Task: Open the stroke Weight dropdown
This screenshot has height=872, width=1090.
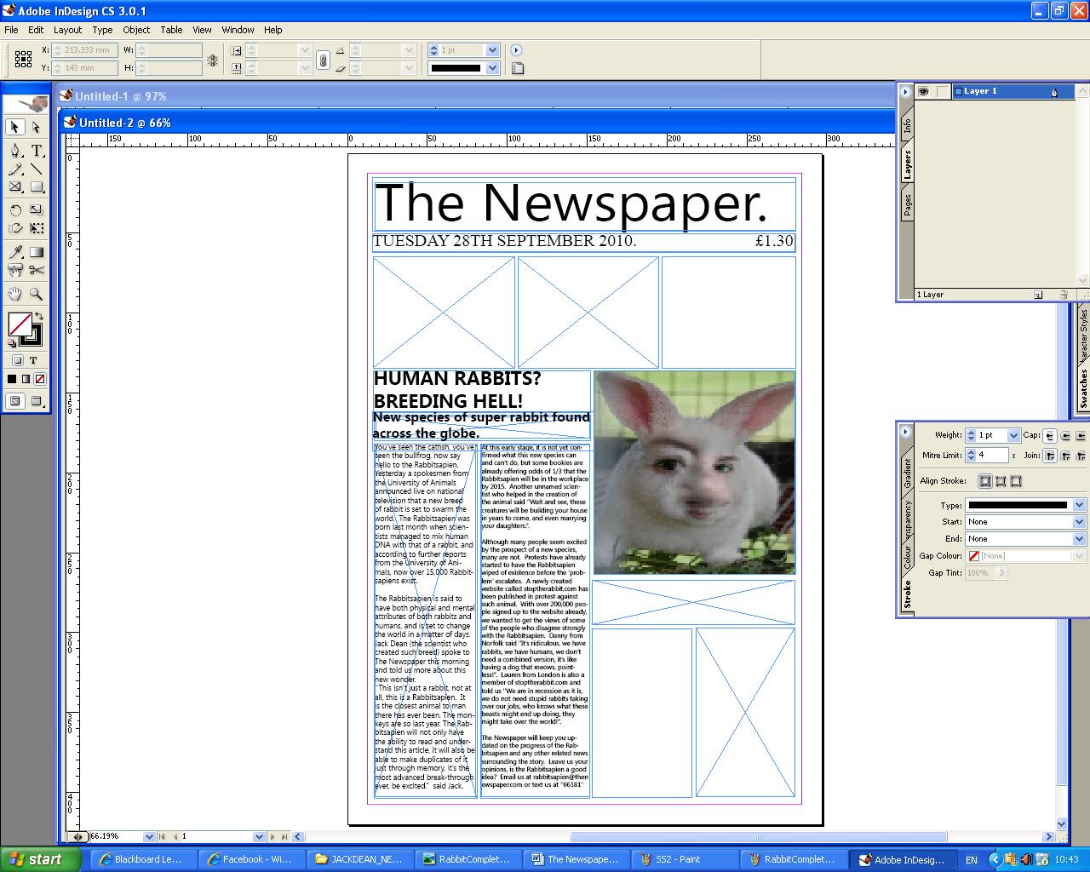Action: pyautogui.click(x=1013, y=435)
